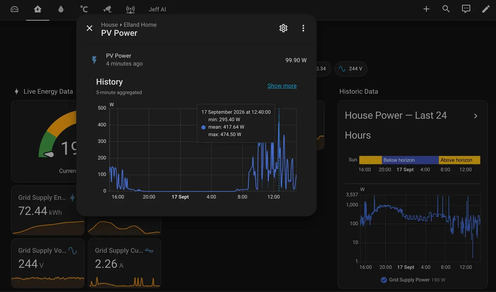This screenshot has width=496, height=292.
Task: Open the dialog's three-dot menu
Action: [303, 28]
